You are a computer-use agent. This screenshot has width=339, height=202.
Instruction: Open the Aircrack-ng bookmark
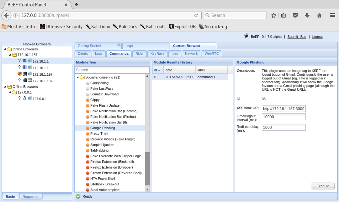[213, 27]
